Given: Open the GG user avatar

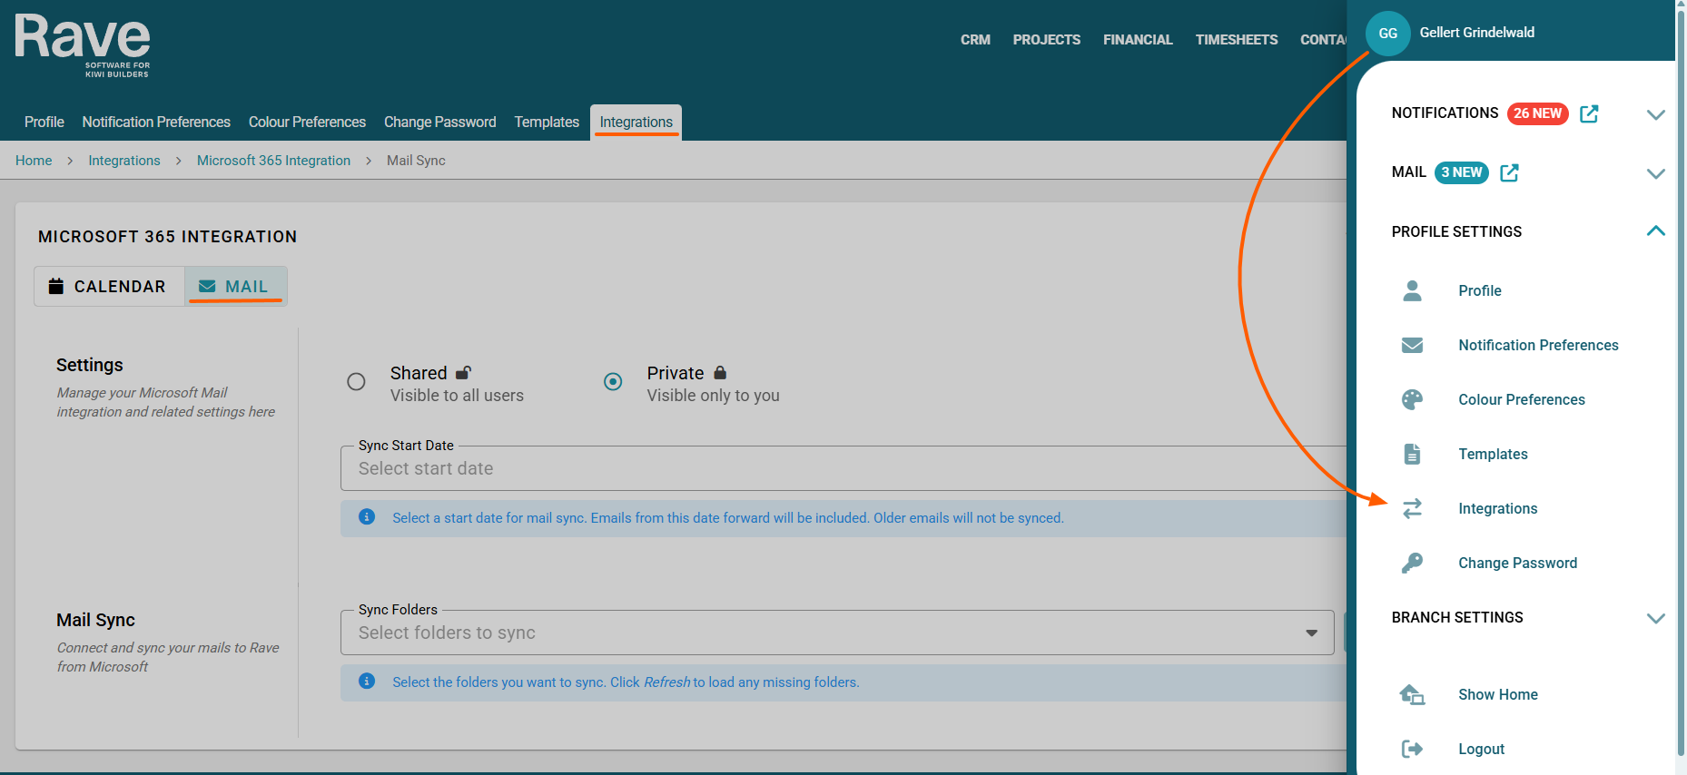Looking at the screenshot, I should click(1387, 34).
